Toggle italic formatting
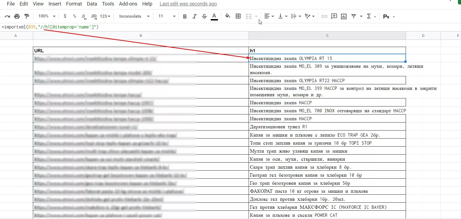This screenshot has width=461, height=219. pos(194,16)
